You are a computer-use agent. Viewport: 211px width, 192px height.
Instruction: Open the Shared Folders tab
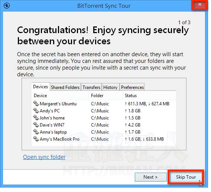(65, 87)
